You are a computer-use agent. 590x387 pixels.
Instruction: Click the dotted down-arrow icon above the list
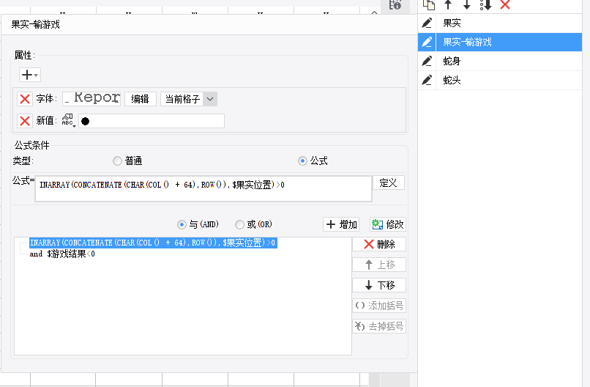(x=486, y=4)
